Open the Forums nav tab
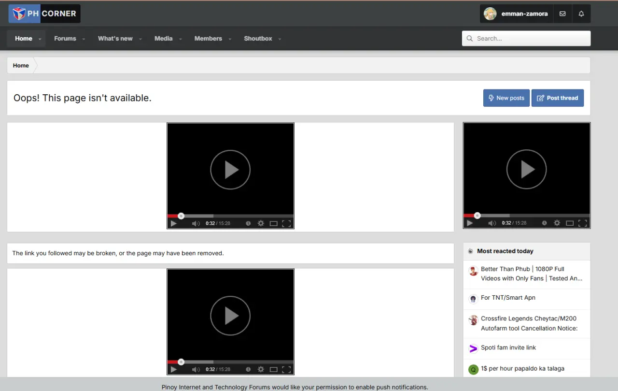The height and width of the screenshot is (391, 618). tap(65, 39)
